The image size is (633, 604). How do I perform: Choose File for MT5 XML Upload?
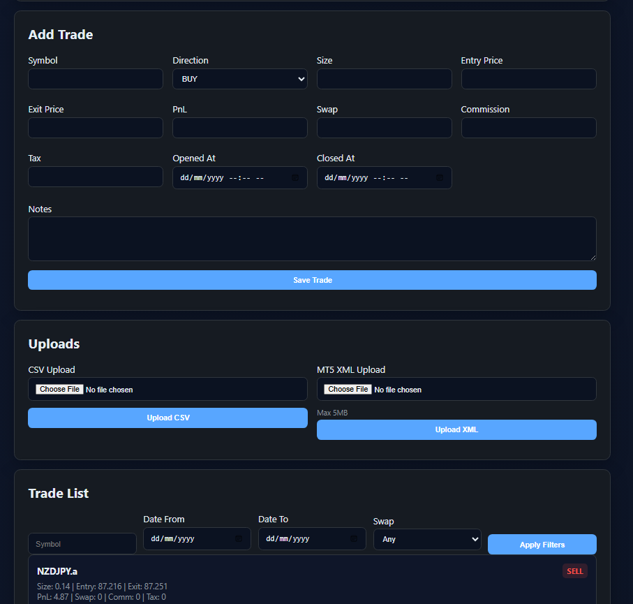coord(348,389)
